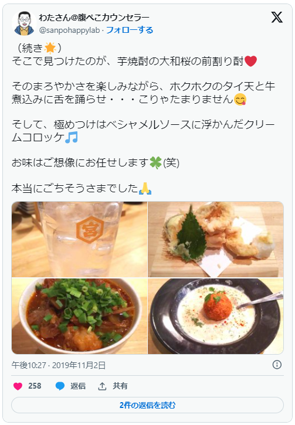Open the tweet info circle icon

(x=277, y=365)
